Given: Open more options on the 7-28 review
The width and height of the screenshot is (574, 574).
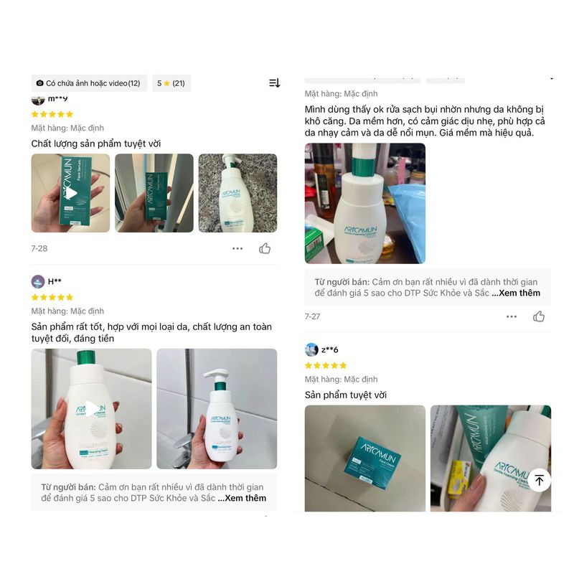Looking at the screenshot, I should click(237, 248).
